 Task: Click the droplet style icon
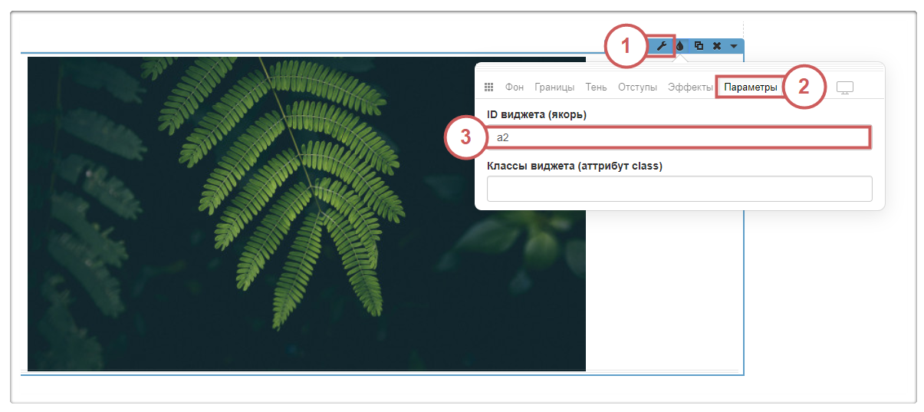(679, 46)
